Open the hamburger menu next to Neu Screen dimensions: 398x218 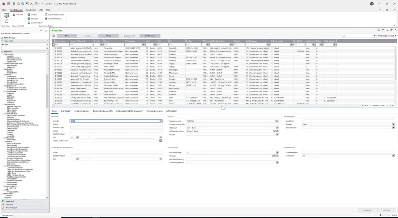click(x=53, y=36)
